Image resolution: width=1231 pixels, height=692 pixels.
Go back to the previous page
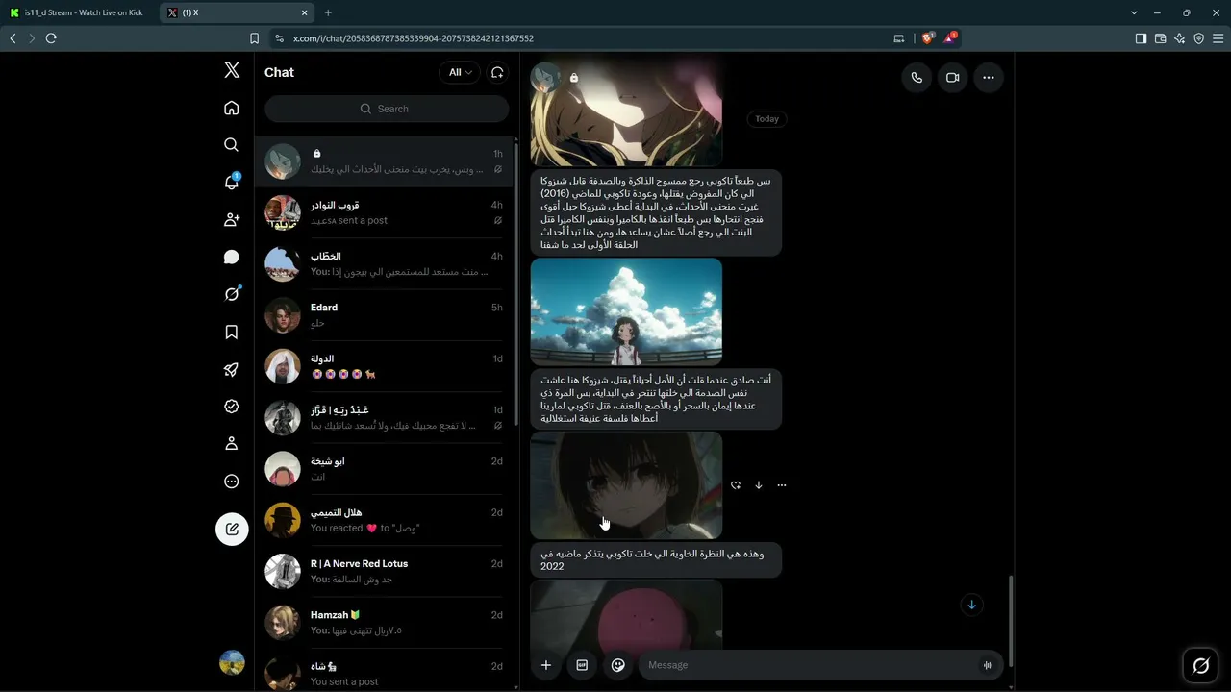pos(13,38)
